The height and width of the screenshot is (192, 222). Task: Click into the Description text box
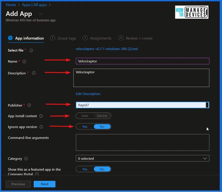pos(141,78)
